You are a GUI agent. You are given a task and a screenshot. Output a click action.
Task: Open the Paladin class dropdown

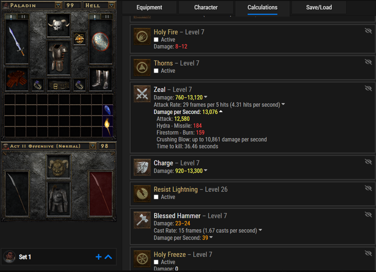[58, 5]
